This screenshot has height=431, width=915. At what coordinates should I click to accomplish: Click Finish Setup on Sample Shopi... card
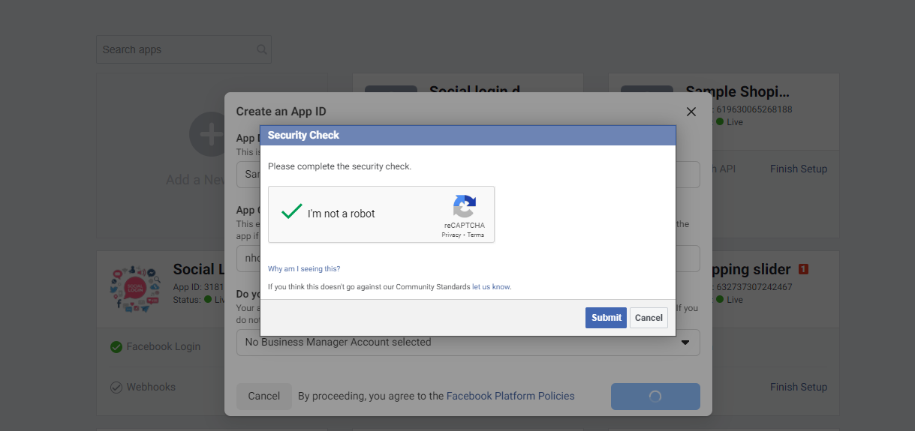pyautogui.click(x=799, y=169)
